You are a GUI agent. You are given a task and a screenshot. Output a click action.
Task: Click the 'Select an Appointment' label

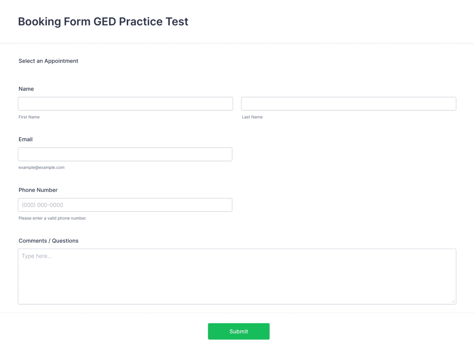point(48,61)
